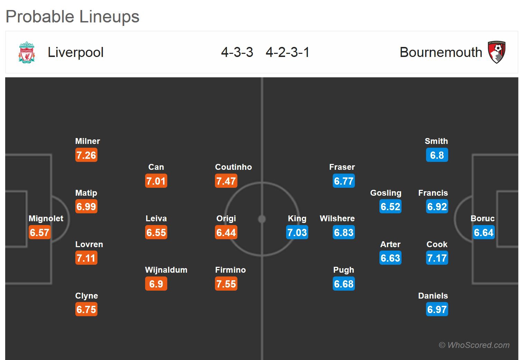
Task: Select the Lovren player name
Action: (x=89, y=244)
